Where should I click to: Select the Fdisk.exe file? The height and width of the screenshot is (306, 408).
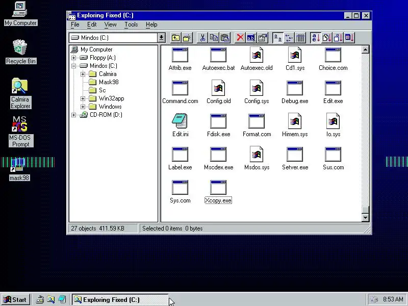[x=218, y=125]
